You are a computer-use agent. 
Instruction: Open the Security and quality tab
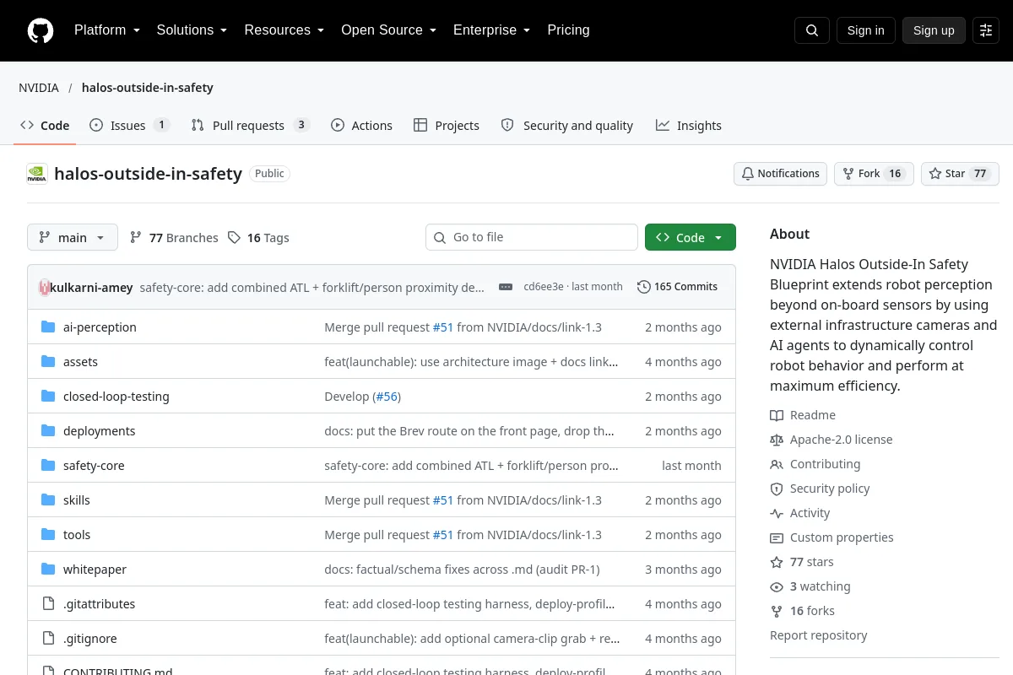566,125
